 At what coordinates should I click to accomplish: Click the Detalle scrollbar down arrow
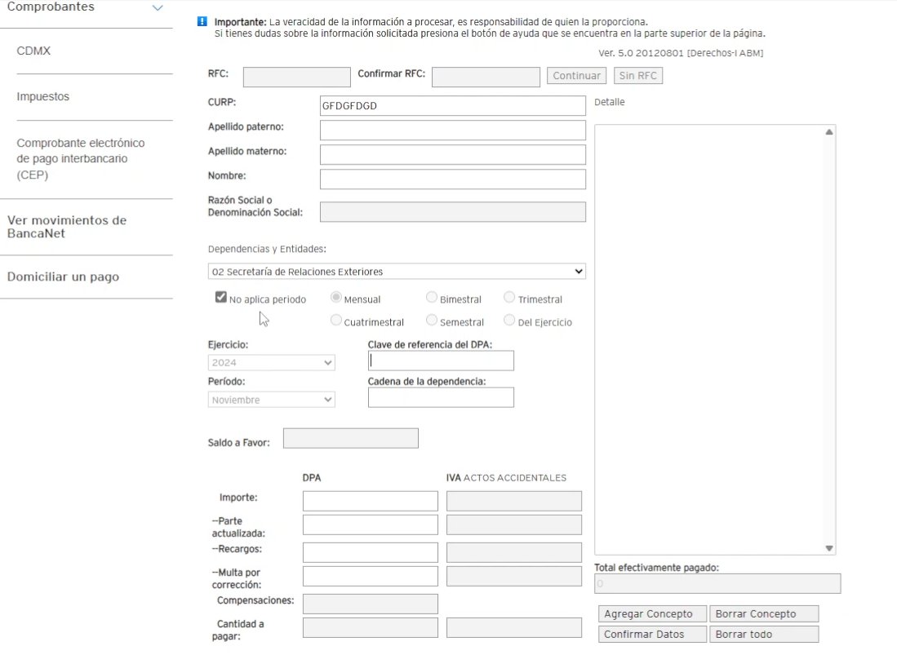829,548
